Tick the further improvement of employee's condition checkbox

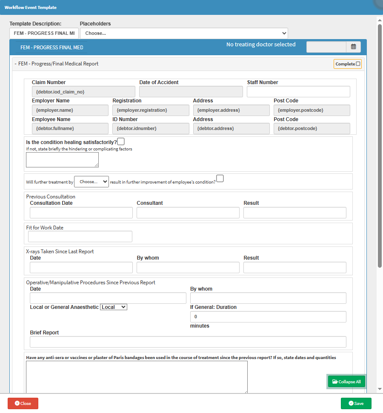(220, 178)
